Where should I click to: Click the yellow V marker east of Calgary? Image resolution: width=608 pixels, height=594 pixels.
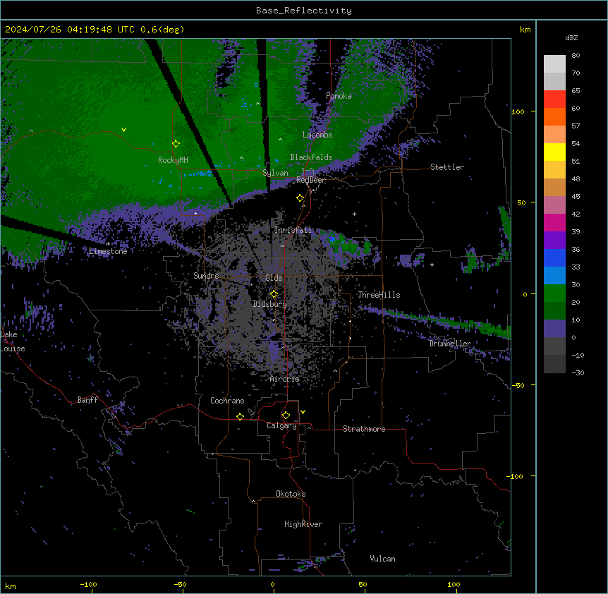[303, 412]
